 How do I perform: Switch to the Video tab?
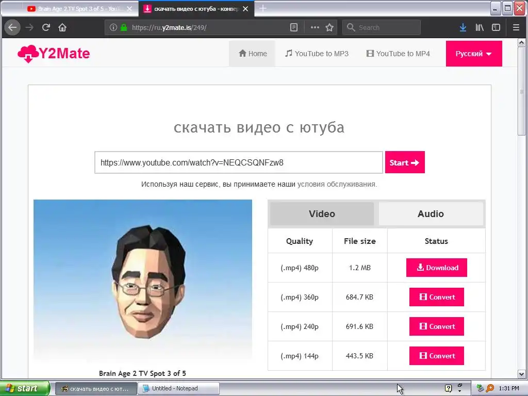pyautogui.click(x=322, y=214)
